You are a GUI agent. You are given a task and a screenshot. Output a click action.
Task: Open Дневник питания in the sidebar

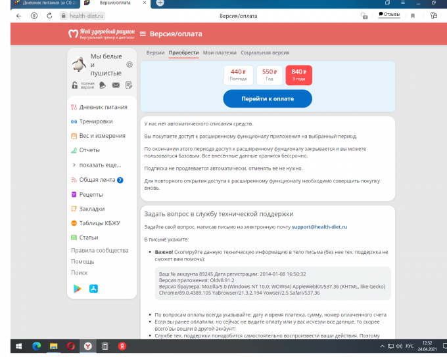[103, 107]
